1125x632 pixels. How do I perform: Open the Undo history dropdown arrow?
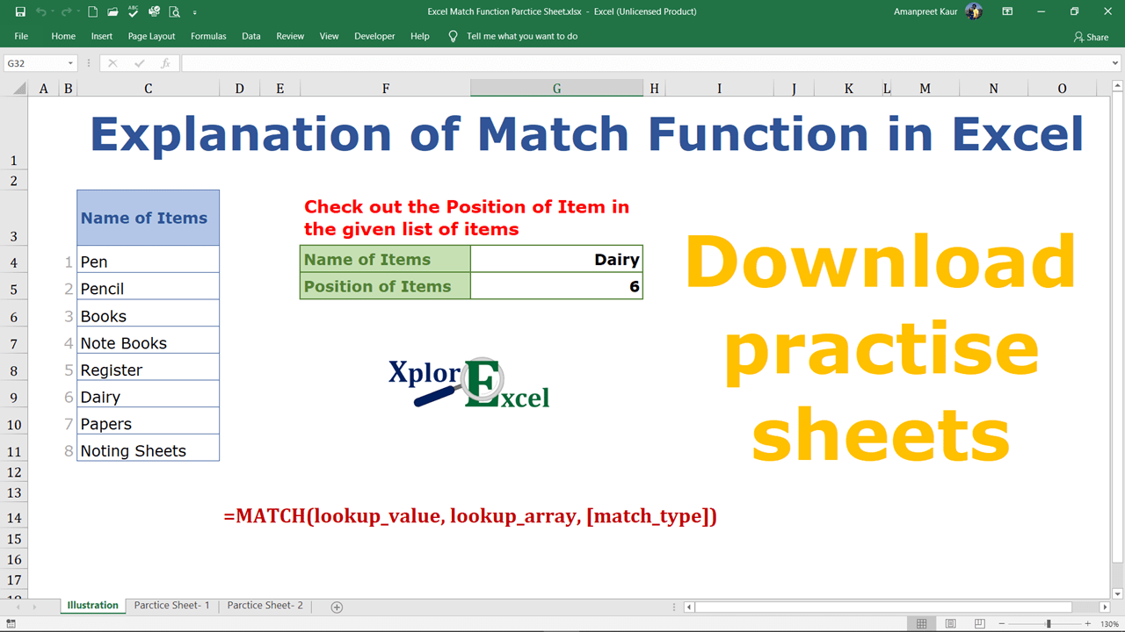point(53,11)
